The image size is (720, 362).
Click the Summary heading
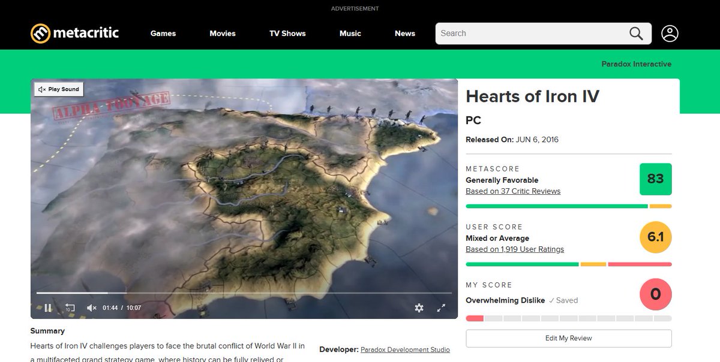47,331
